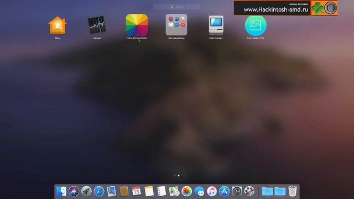
Task: Open the untitled apps folder in Launchpad
Action: point(176,25)
